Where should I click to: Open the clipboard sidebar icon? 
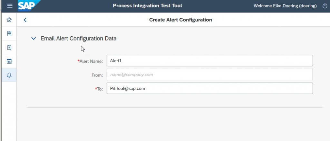pos(9,47)
